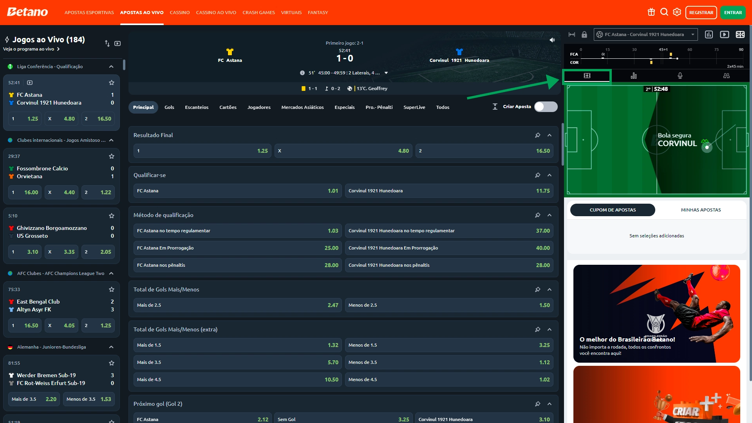Open the scoreboard pitch icon top right
752x423 pixels.
click(740, 34)
